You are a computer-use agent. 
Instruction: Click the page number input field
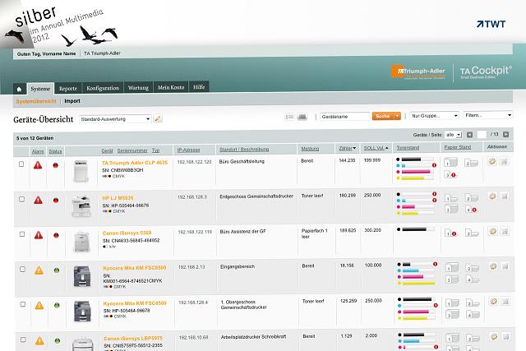click(482, 135)
